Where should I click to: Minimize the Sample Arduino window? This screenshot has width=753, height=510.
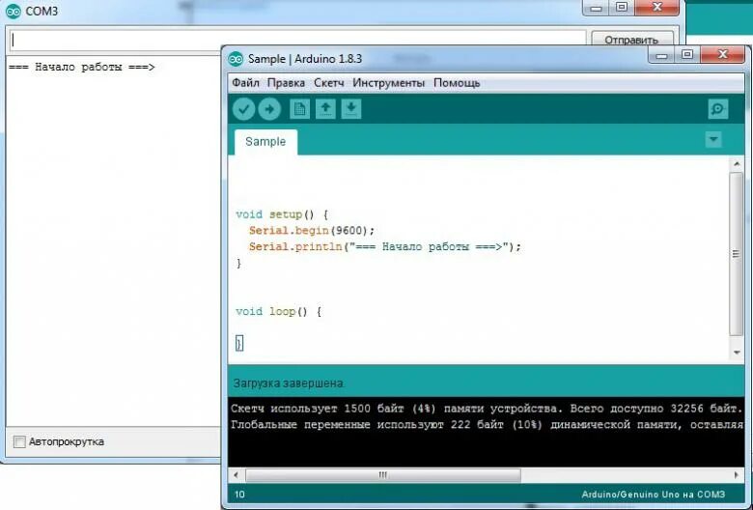point(660,55)
